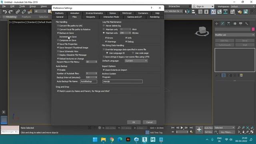Switch to the Create panel plus icon

(217, 24)
